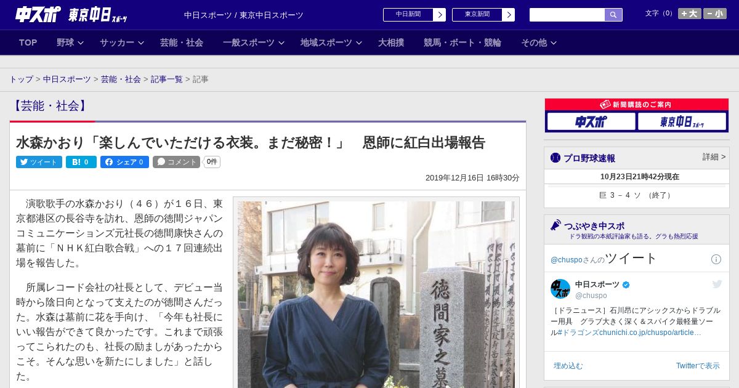The height and width of the screenshot is (388, 739).
Task: Click 芸能・社会 breadcrumb link
Action: pos(121,79)
